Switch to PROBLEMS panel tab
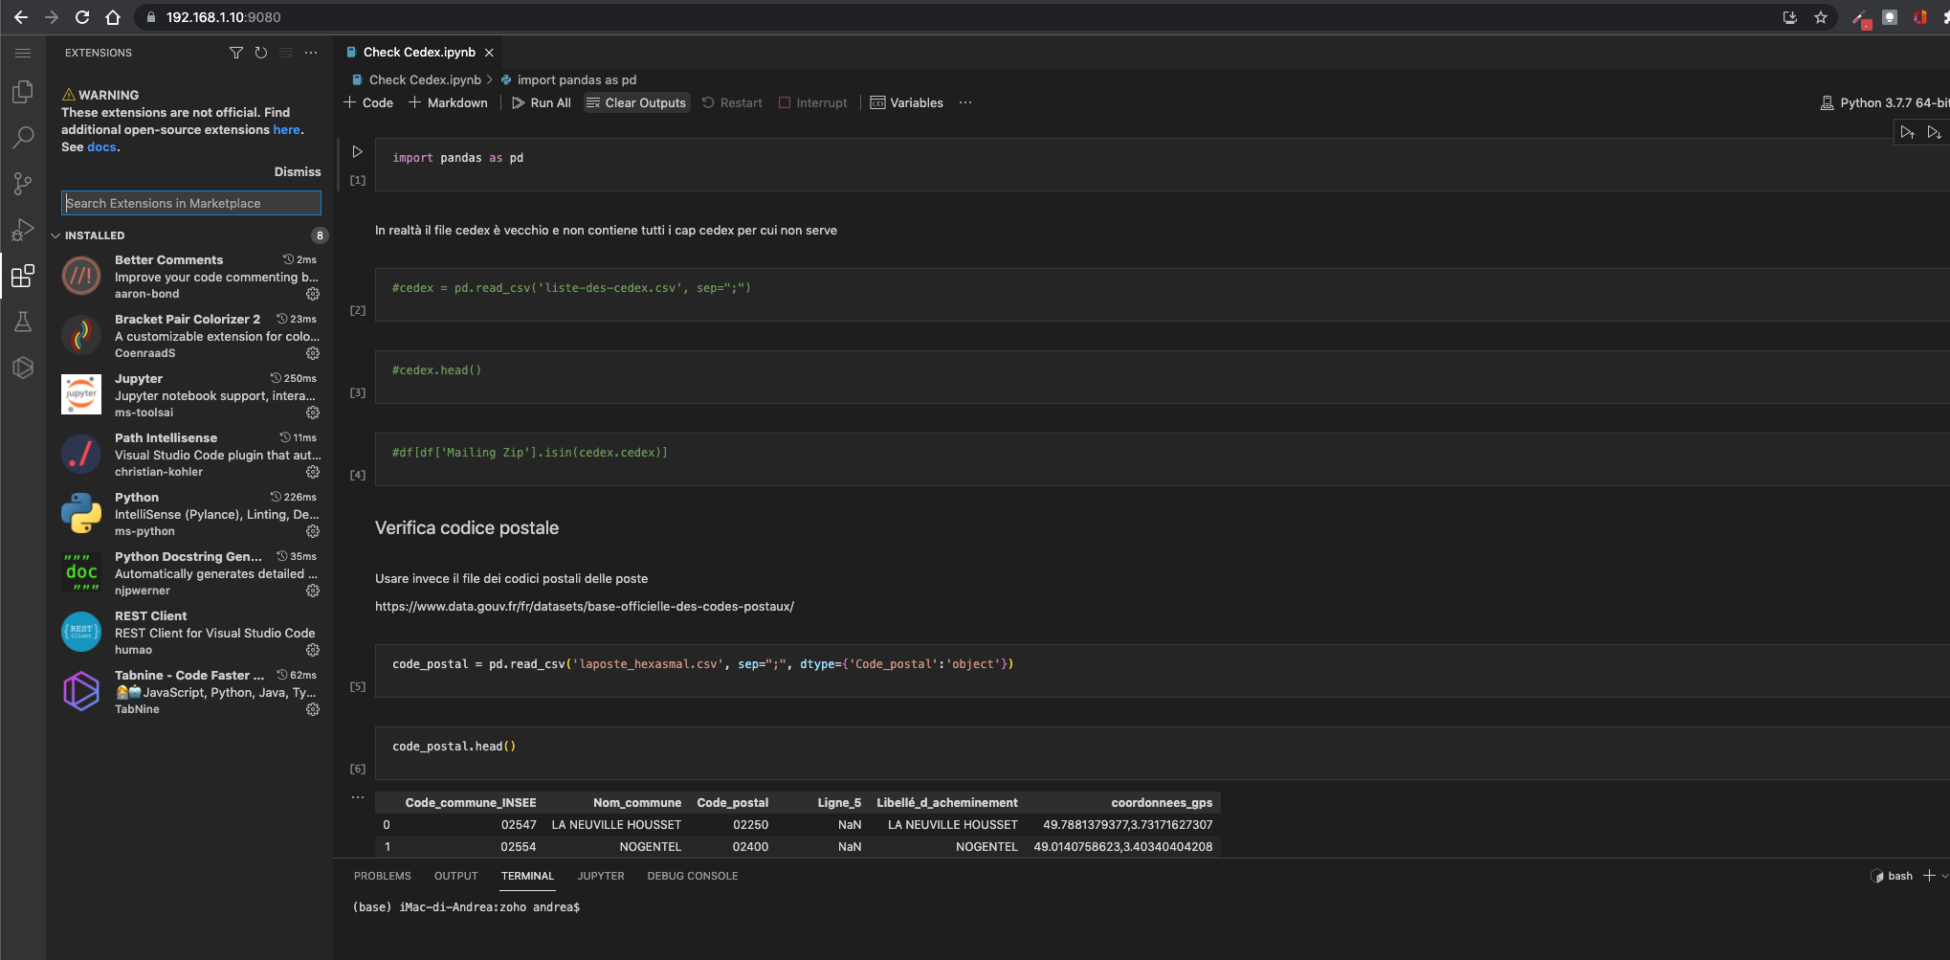Viewport: 1950px width, 960px height. click(x=383, y=876)
